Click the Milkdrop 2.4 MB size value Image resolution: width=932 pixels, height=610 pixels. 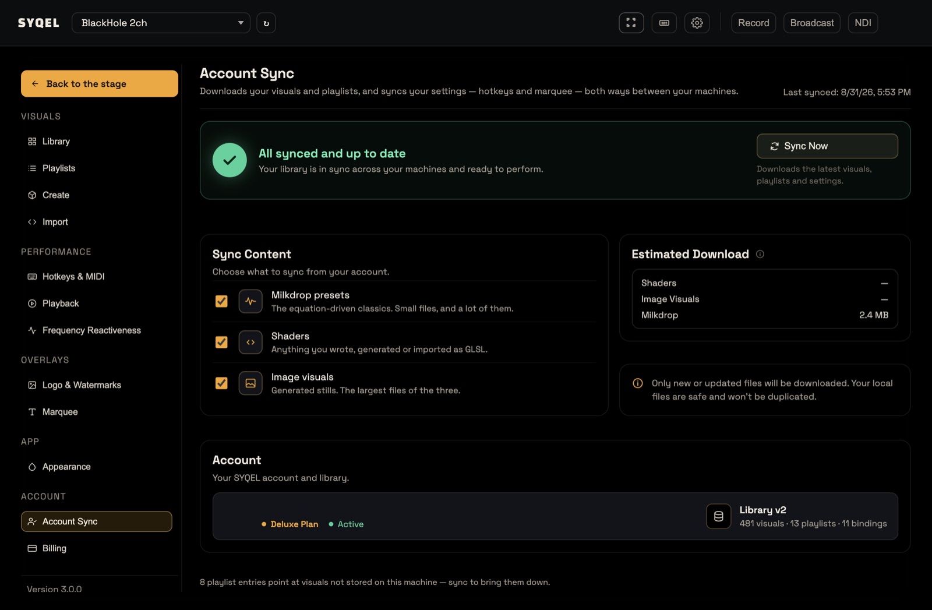click(x=874, y=315)
